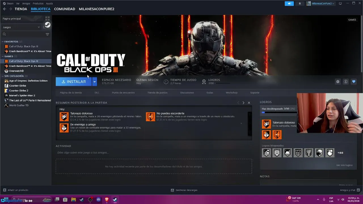The image size is (363, 204).
Task: Switch library to grid collections view
Action: 47,18
